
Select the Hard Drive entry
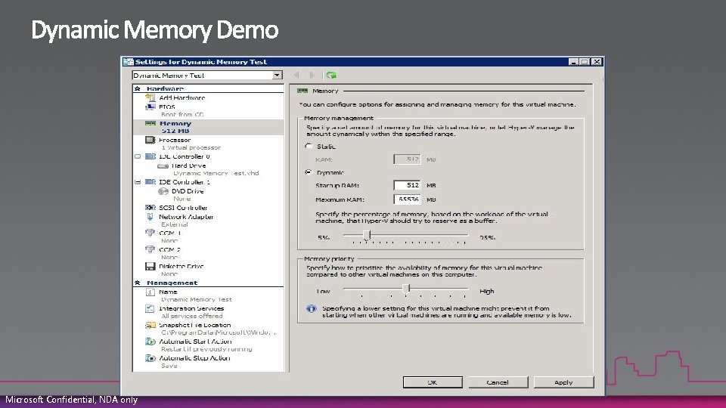click(188, 165)
